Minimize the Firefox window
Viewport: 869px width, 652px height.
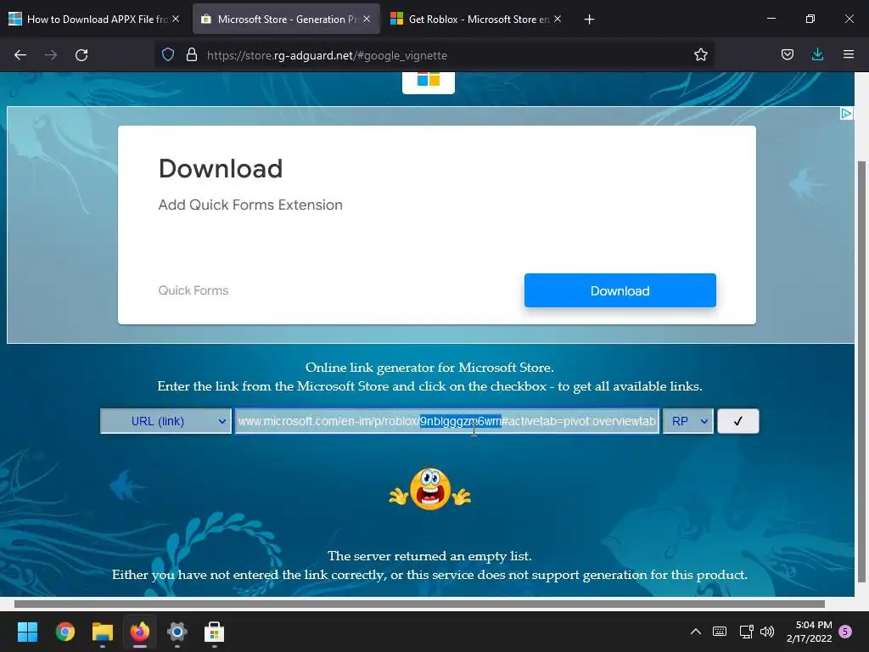point(771,19)
